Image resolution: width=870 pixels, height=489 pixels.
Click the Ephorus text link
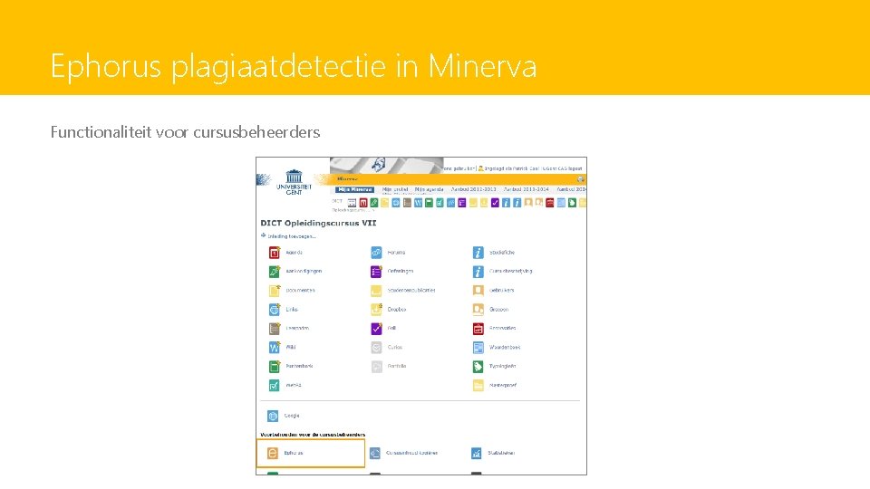click(294, 453)
